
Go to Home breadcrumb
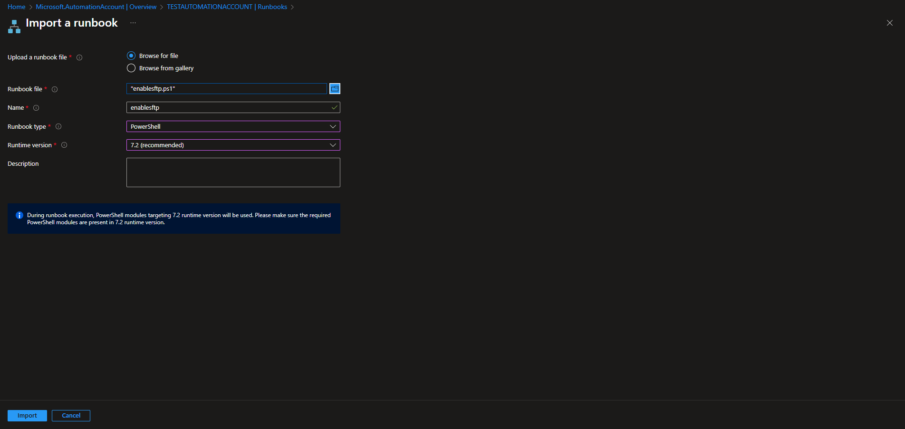pos(16,7)
